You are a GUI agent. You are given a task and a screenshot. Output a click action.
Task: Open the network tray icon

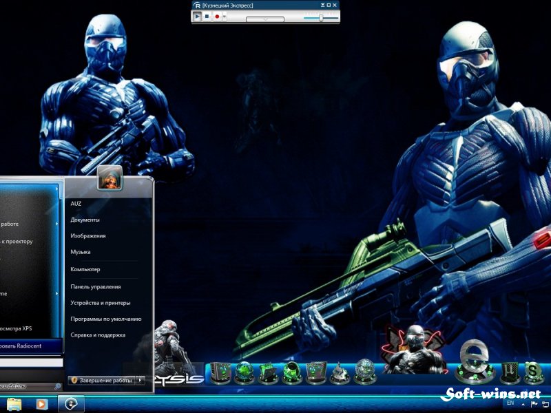click(545, 405)
